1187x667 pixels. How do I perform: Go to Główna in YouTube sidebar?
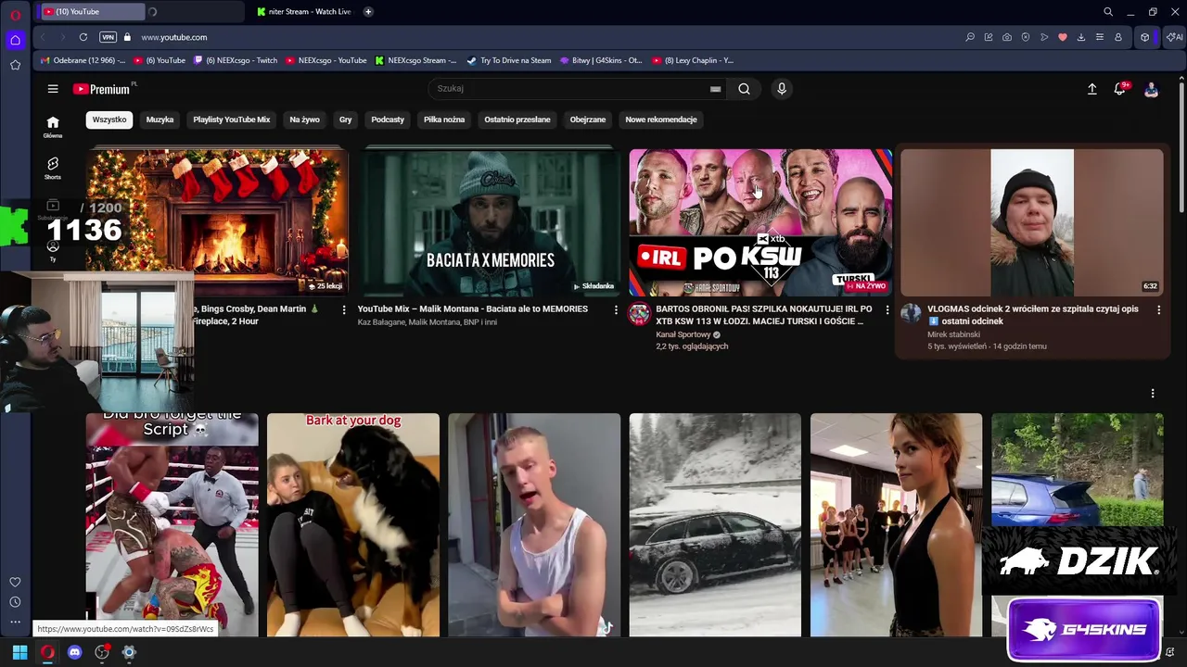pyautogui.click(x=53, y=127)
